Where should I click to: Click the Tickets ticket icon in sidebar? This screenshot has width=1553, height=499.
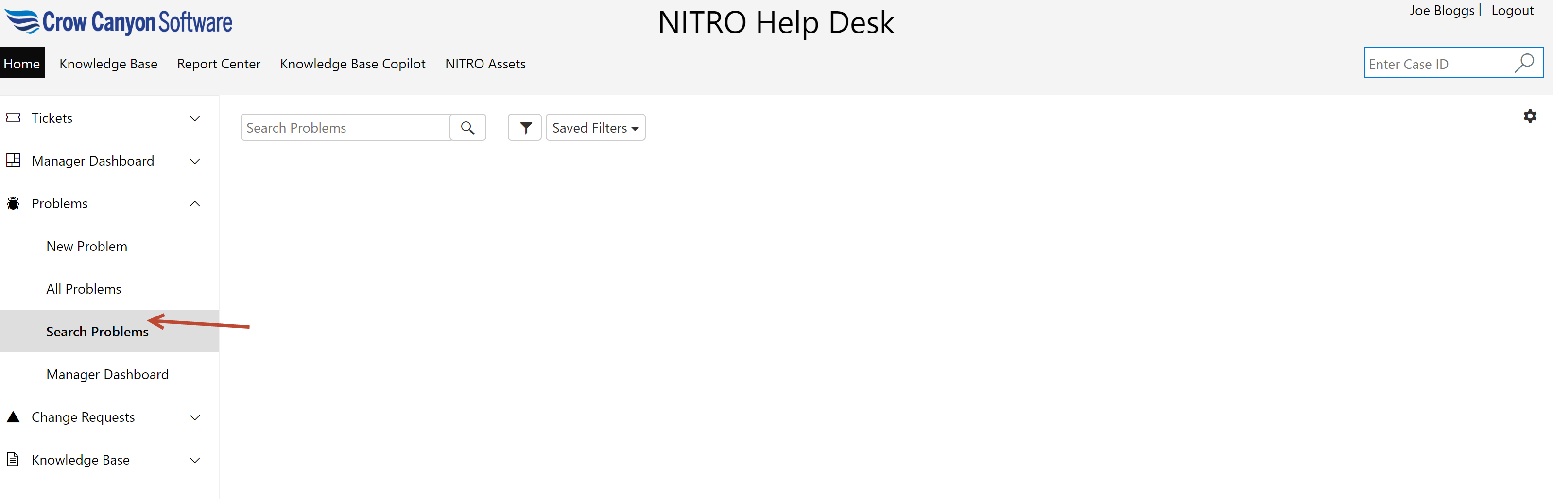tap(13, 118)
